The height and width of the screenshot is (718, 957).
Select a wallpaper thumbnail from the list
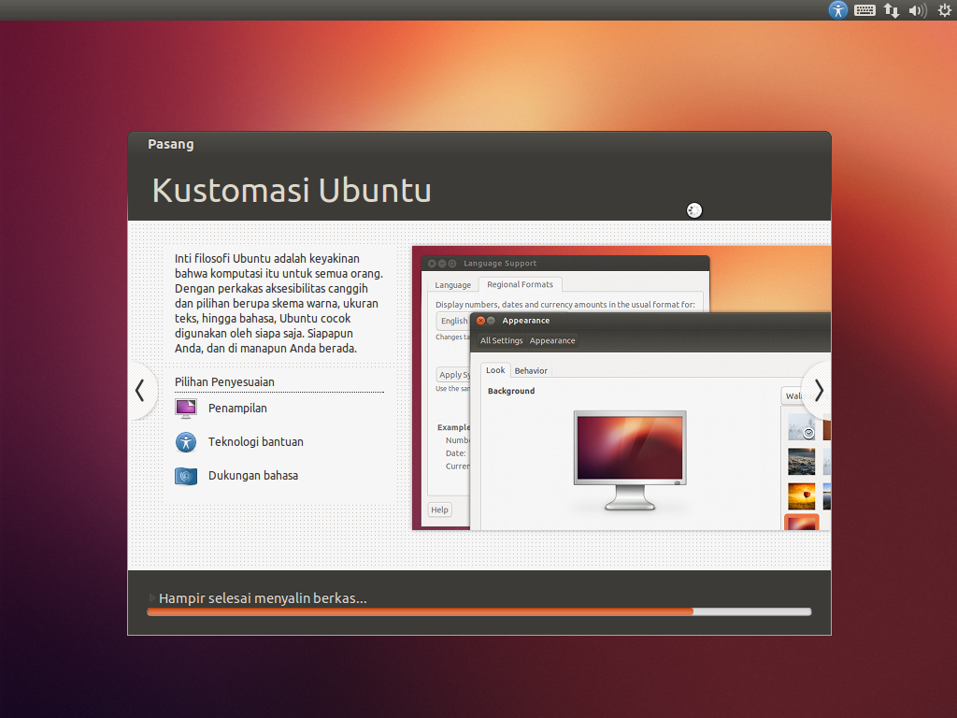pos(801,461)
